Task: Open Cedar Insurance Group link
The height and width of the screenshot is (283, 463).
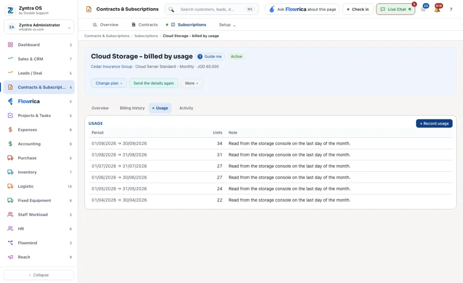Action: 111,66
